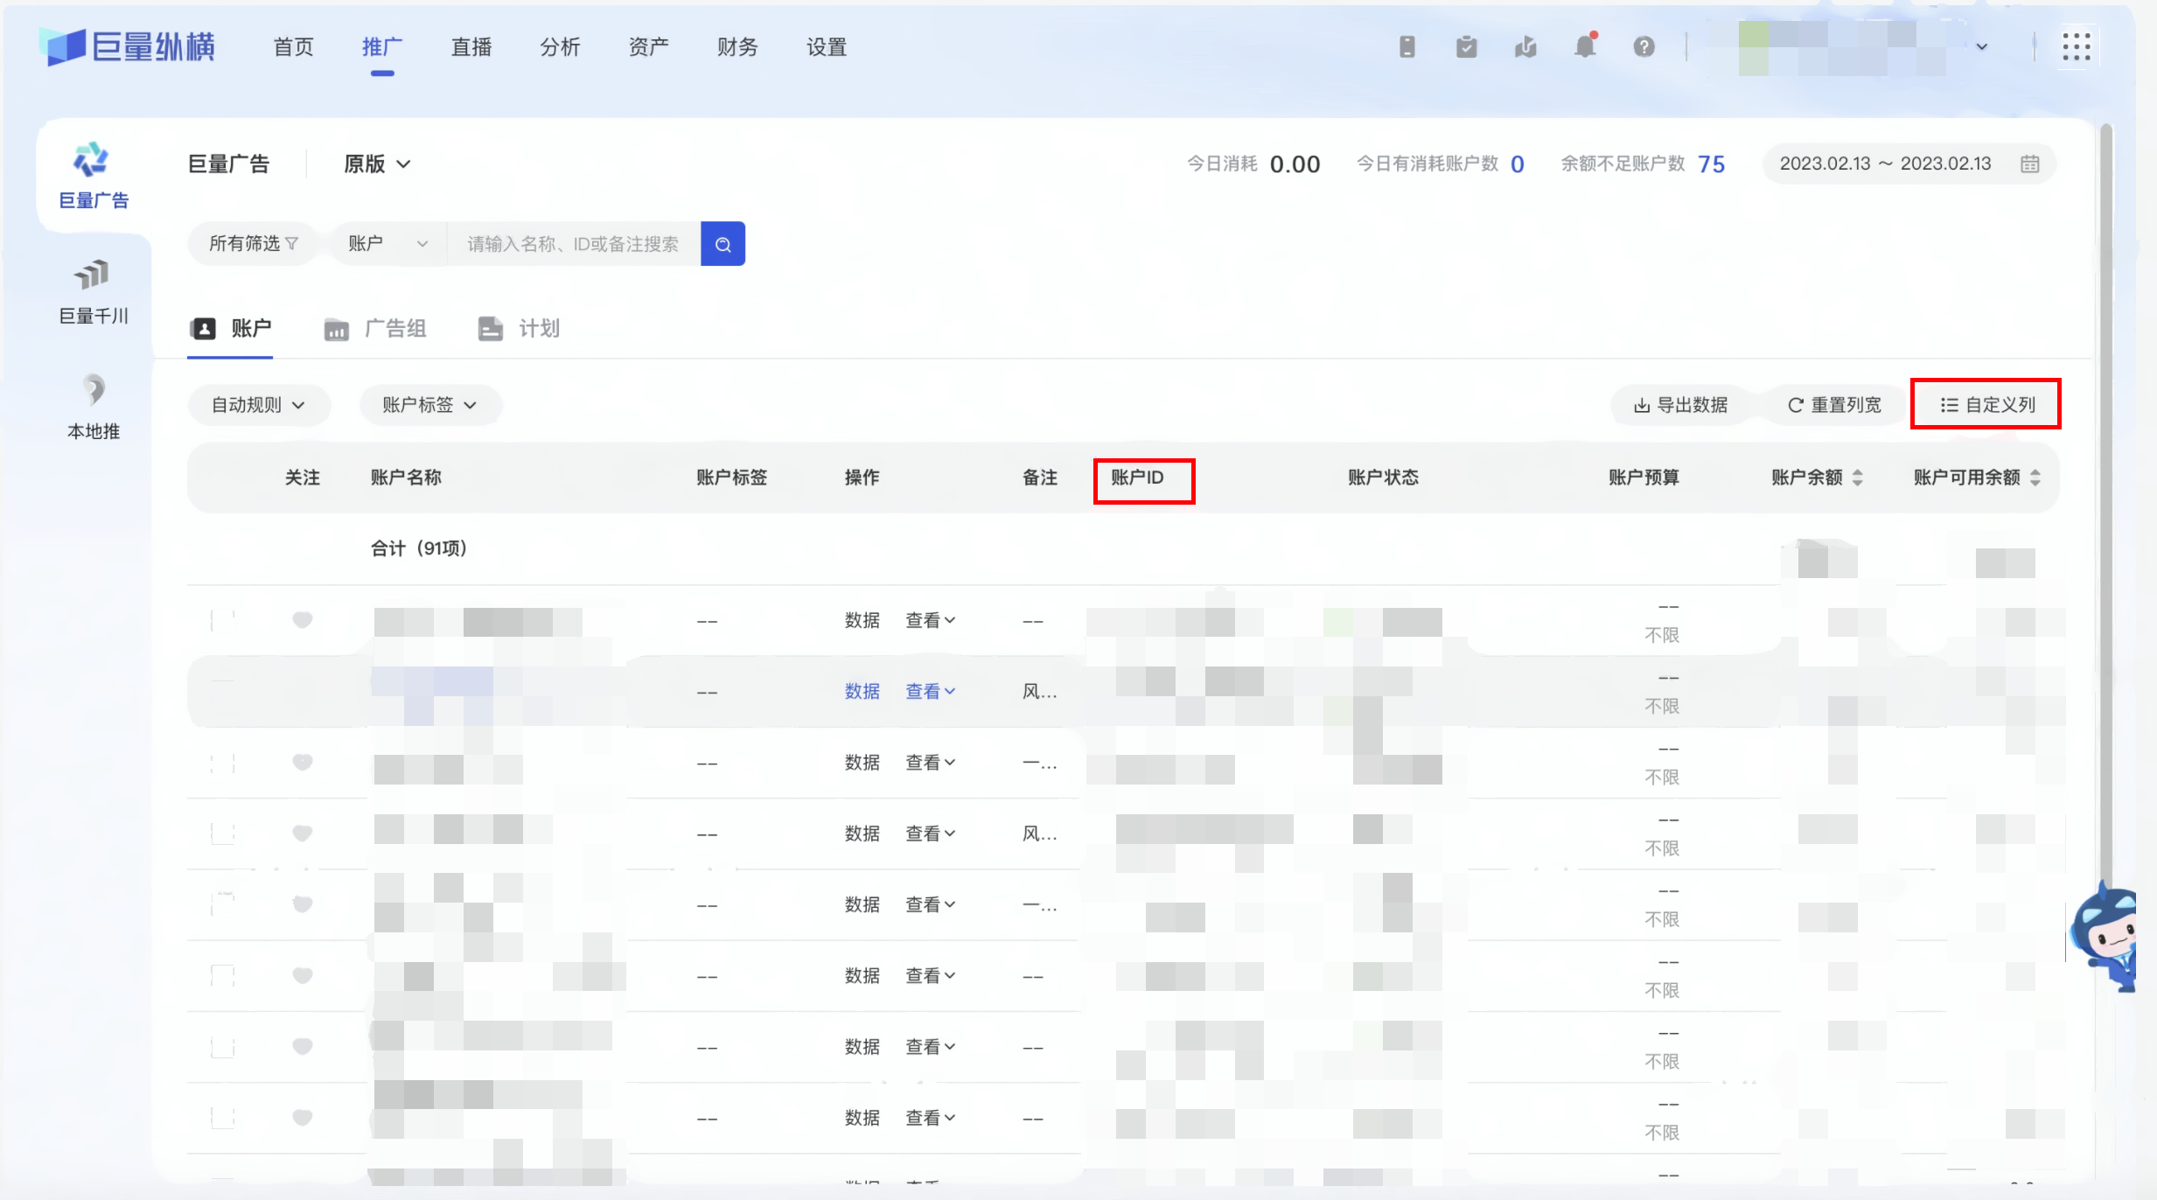The image size is (2157, 1200).
Task: Expand 查看 in the first account row
Action: coord(931,620)
